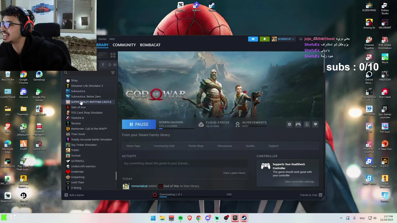
Task: Click the game list scrollbar
Action: pyautogui.click(x=116, y=176)
